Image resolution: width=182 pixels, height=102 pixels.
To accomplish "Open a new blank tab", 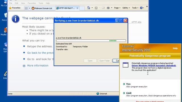I will click(82, 8).
